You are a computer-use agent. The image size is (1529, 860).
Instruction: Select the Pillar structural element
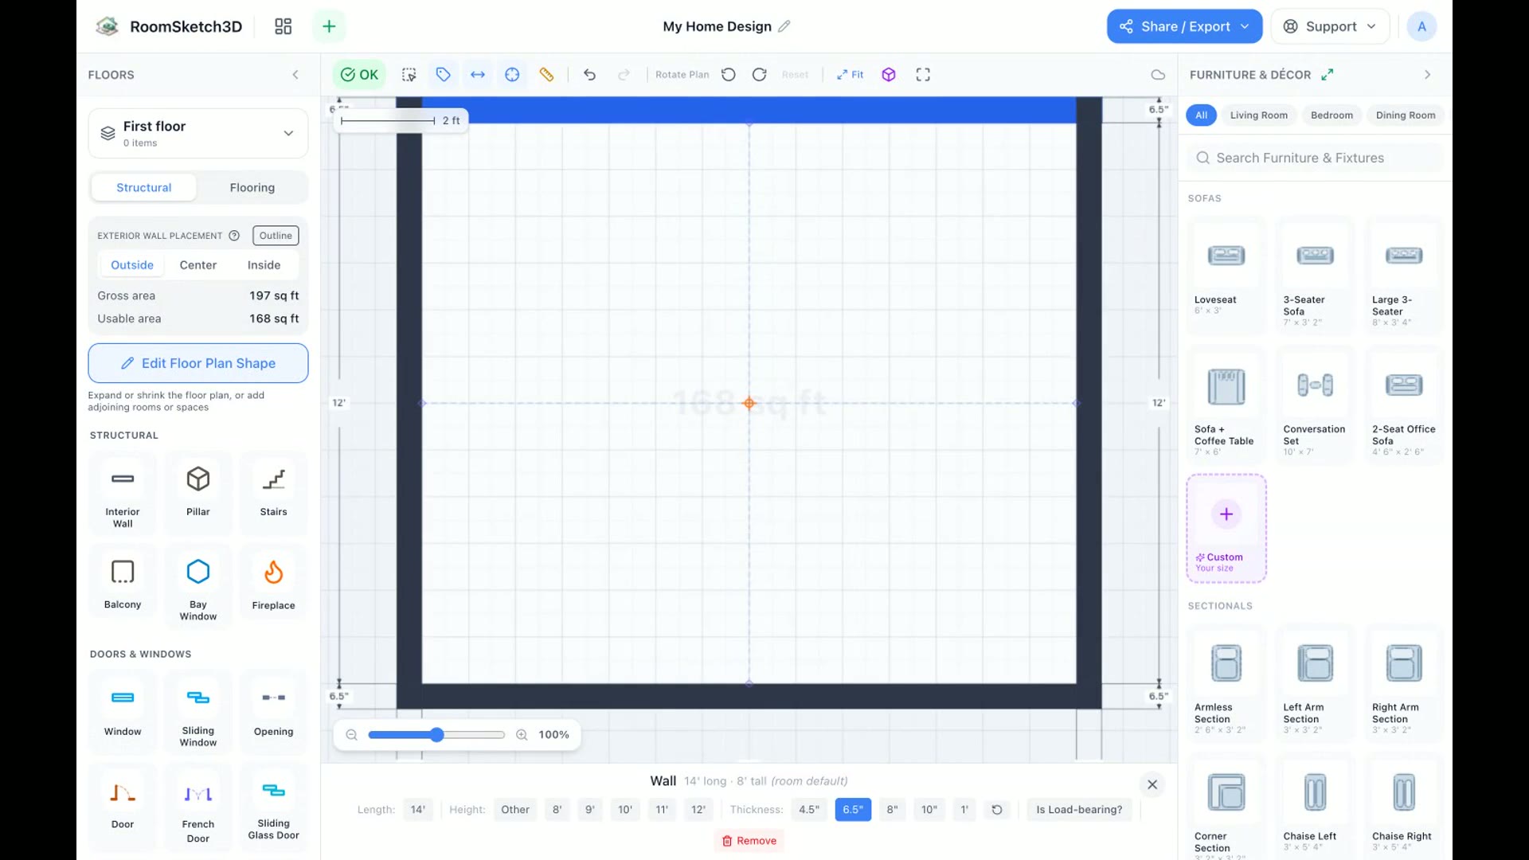pos(197,492)
